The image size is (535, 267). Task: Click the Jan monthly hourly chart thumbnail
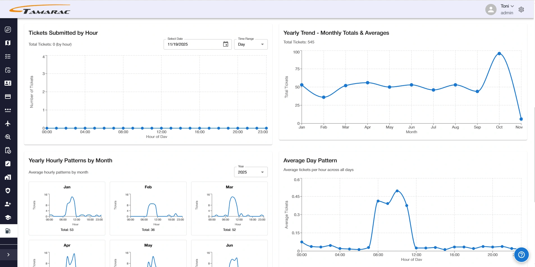point(67,209)
